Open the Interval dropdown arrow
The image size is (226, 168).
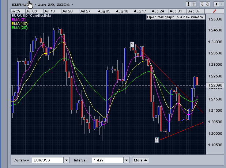[126, 160]
